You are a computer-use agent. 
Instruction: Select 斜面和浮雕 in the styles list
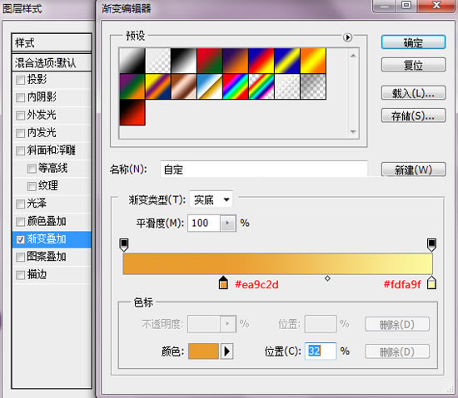[52, 150]
